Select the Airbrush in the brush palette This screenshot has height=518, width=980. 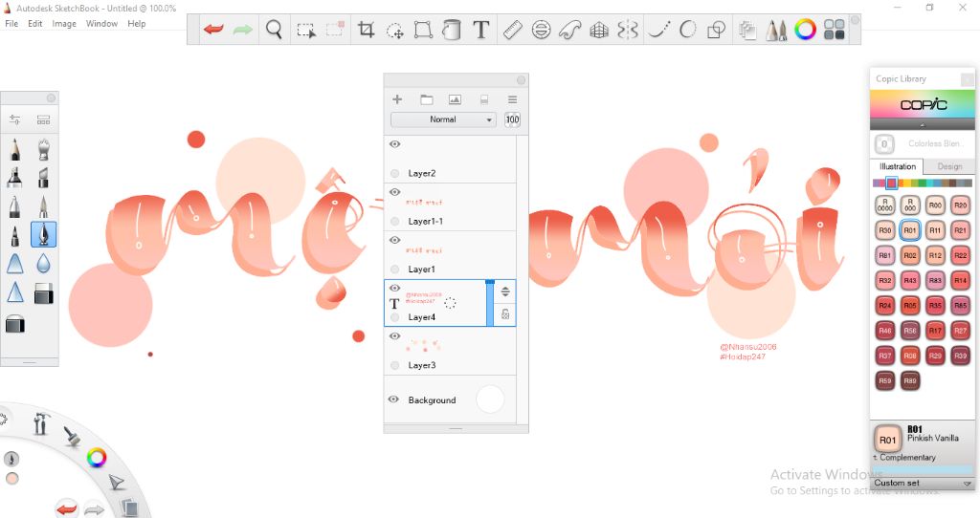43,150
